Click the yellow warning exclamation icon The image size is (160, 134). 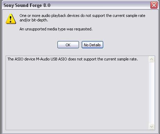[11, 19]
